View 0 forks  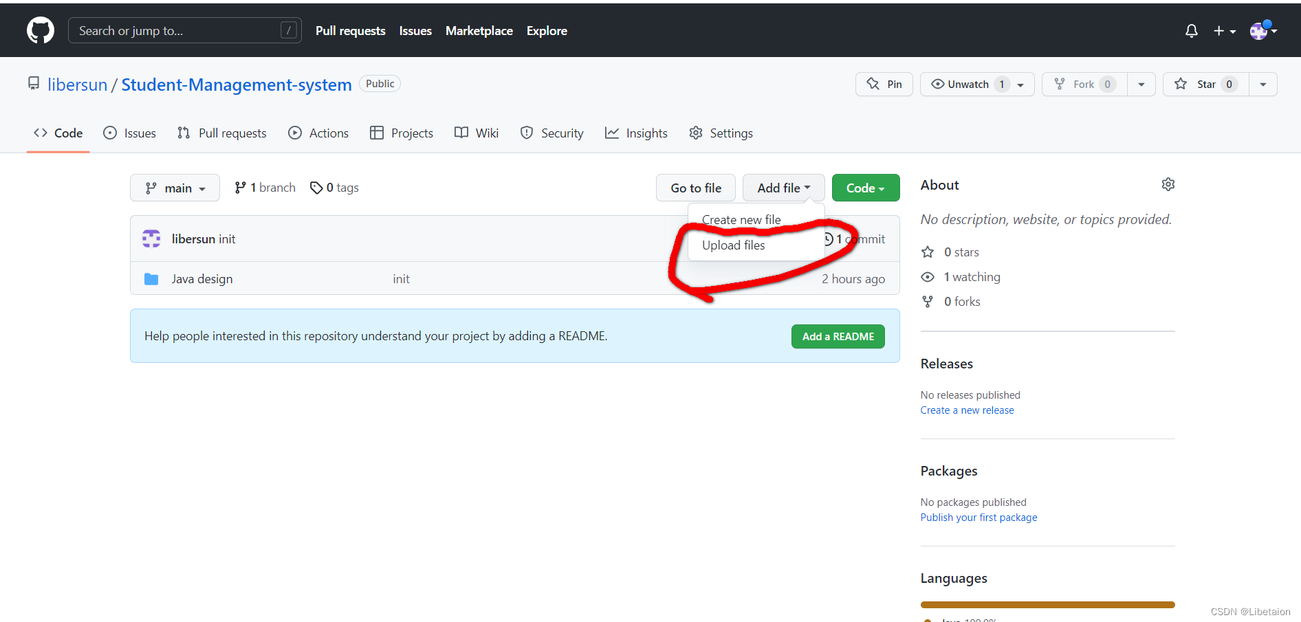[x=951, y=302]
